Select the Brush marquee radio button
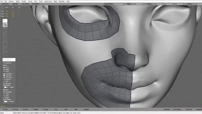 [x=4, y=98]
